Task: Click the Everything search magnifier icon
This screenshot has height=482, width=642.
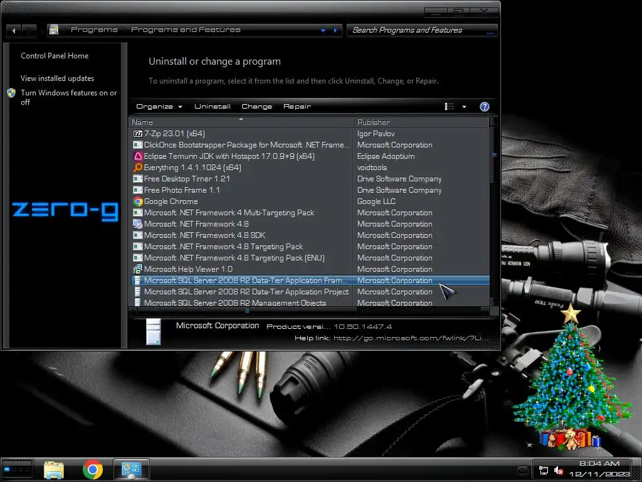Action: tap(137, 167)
